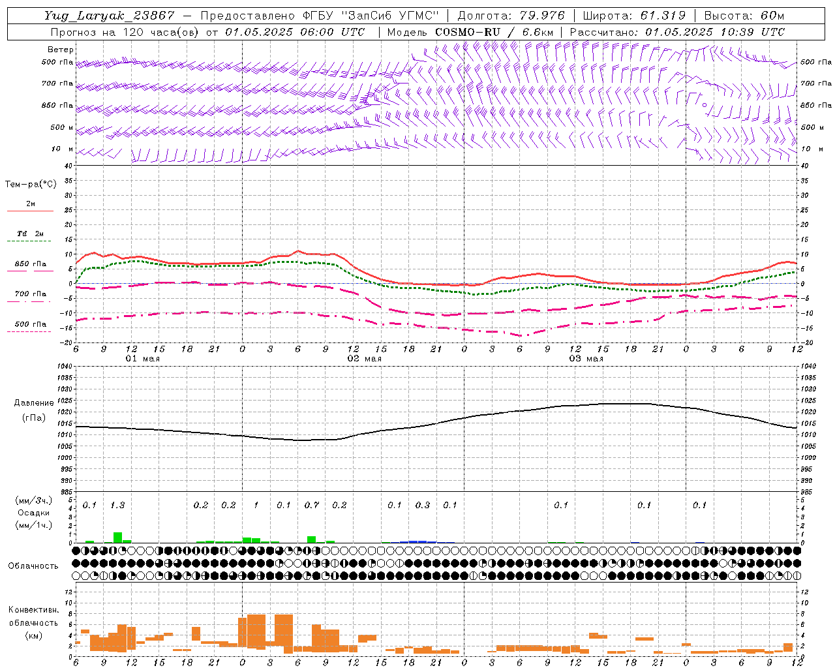Click '850 гПа' in the temperature legend
835x668 pixels.
(31, 264)
